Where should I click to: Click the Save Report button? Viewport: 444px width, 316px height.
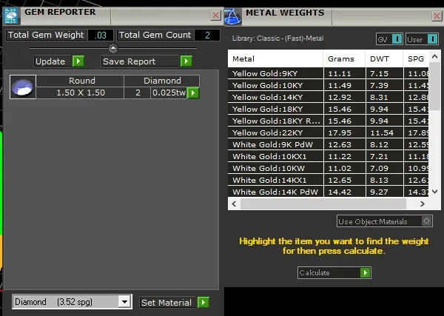tap(147, 61)
